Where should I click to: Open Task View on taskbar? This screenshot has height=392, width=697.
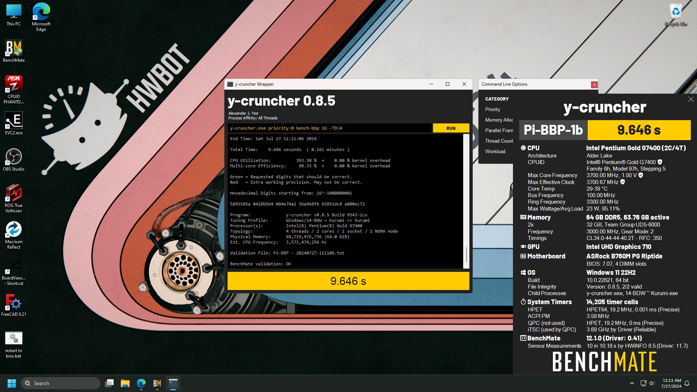pyautogui.click(x=109, y=383)
